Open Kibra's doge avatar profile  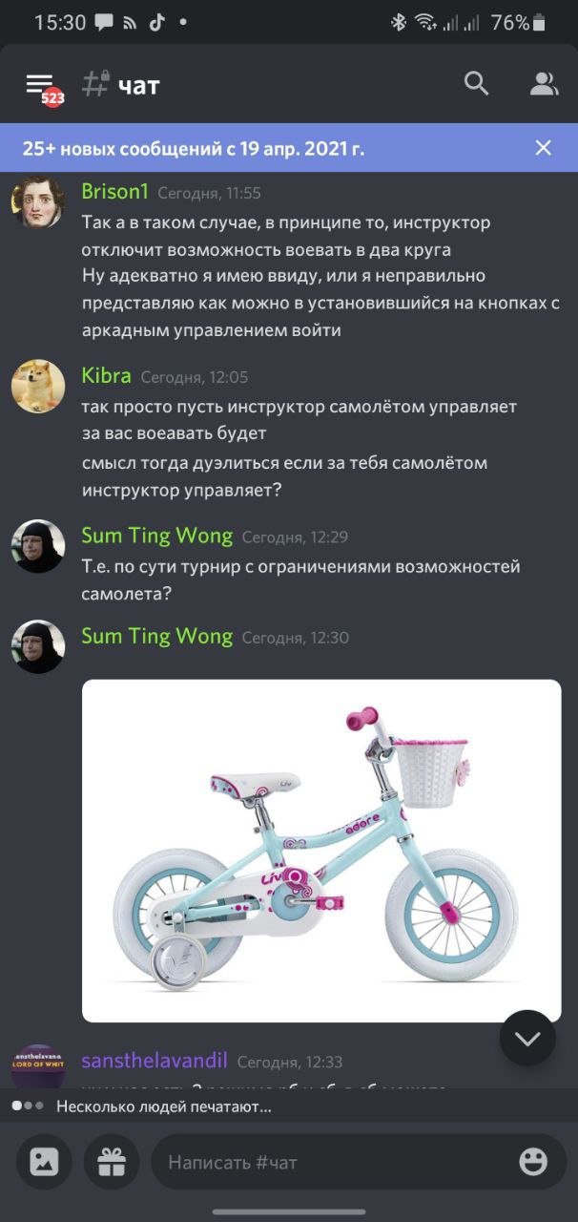click(x=38, y=387)
